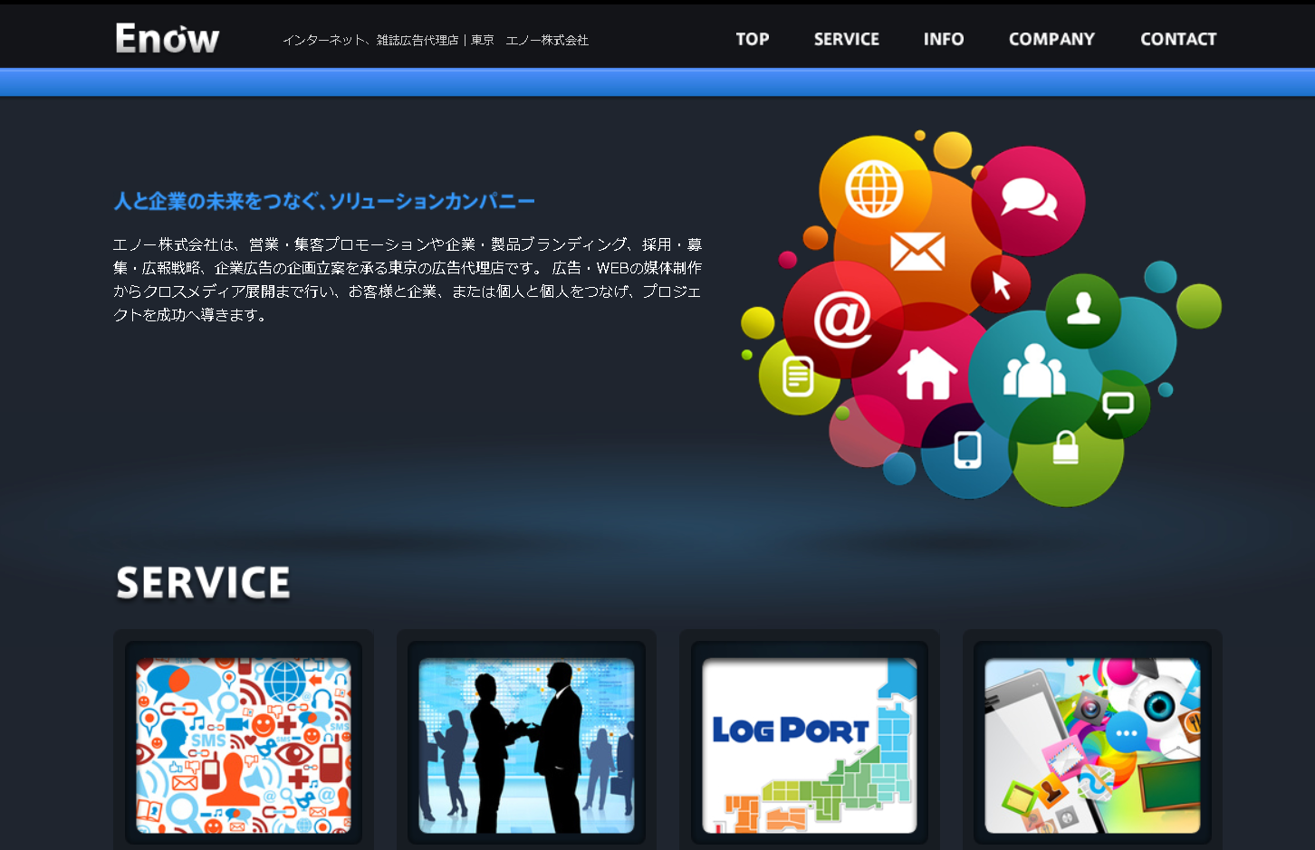The image size is (1315, 850).
Task: Click the white house icon
Action: pos(927,373)
